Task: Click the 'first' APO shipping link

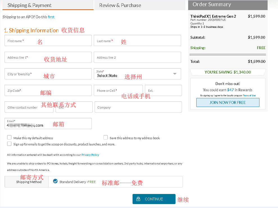Action: click(x=51, y=17)
